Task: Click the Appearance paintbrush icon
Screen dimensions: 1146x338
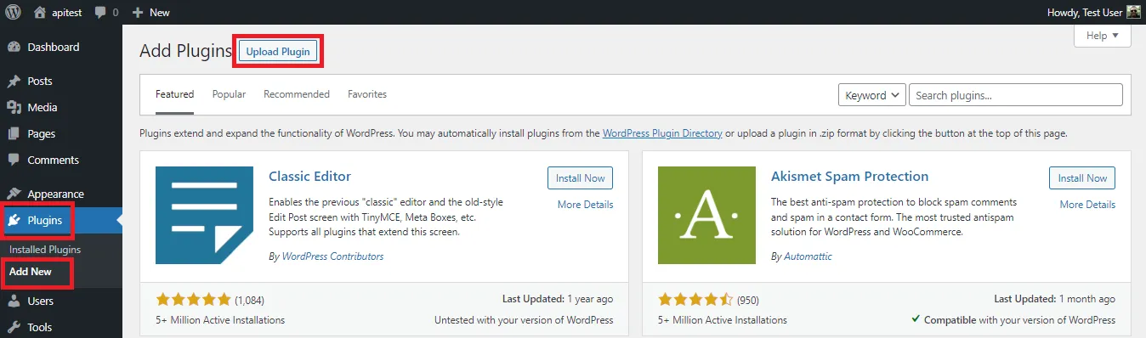Action: 14,194
